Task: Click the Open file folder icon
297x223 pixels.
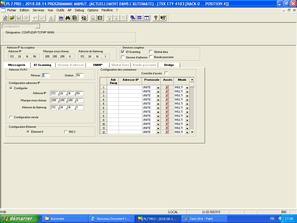Action: point(12,18)
